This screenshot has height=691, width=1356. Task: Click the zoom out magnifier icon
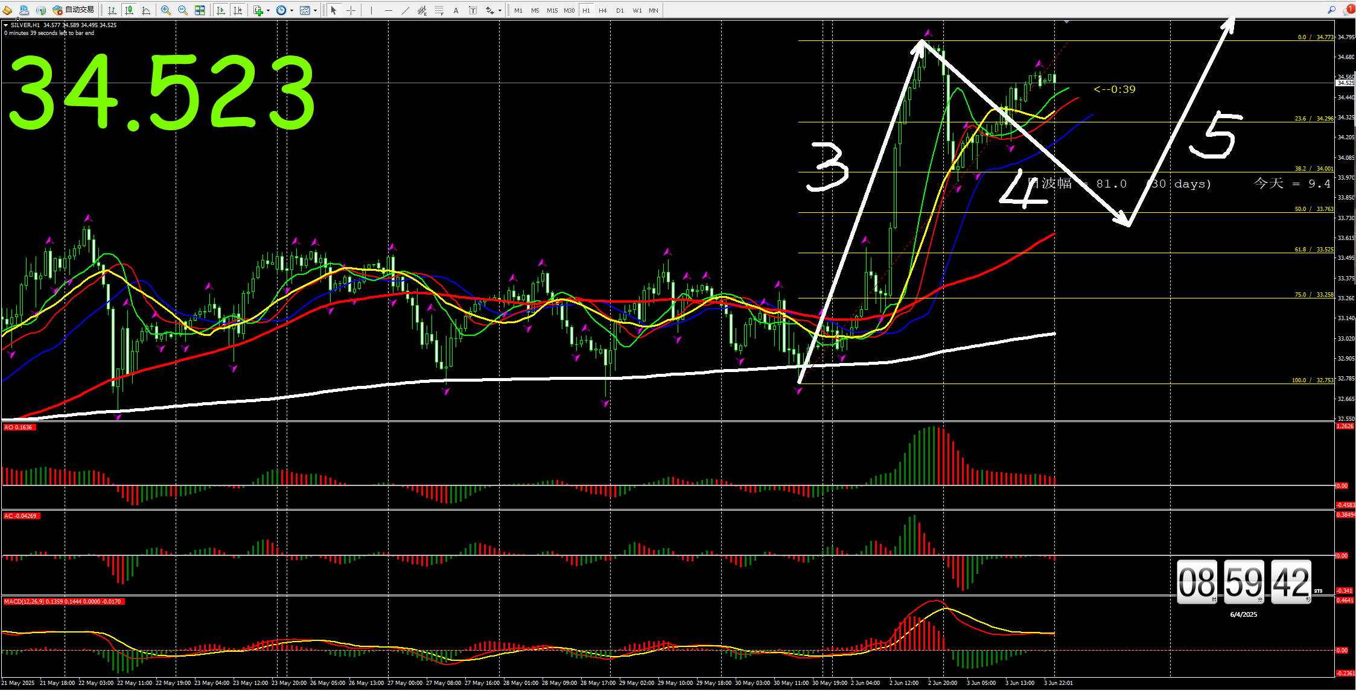(182, 10)
